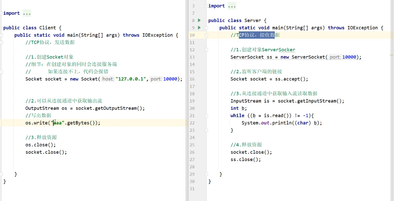Click 'socket.close();' on Server line 26

coord(251,152)
